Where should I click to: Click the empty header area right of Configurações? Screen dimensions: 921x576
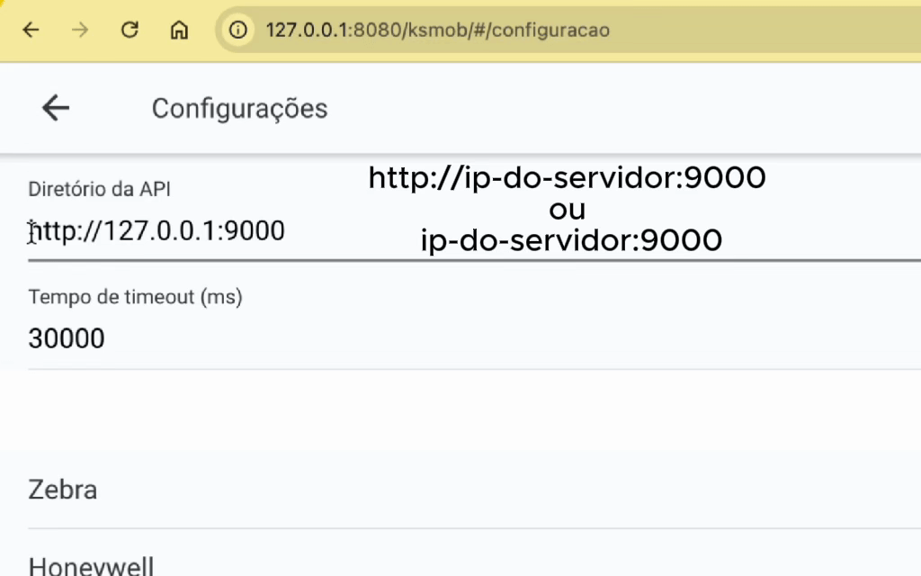click(x=630, y=108)
